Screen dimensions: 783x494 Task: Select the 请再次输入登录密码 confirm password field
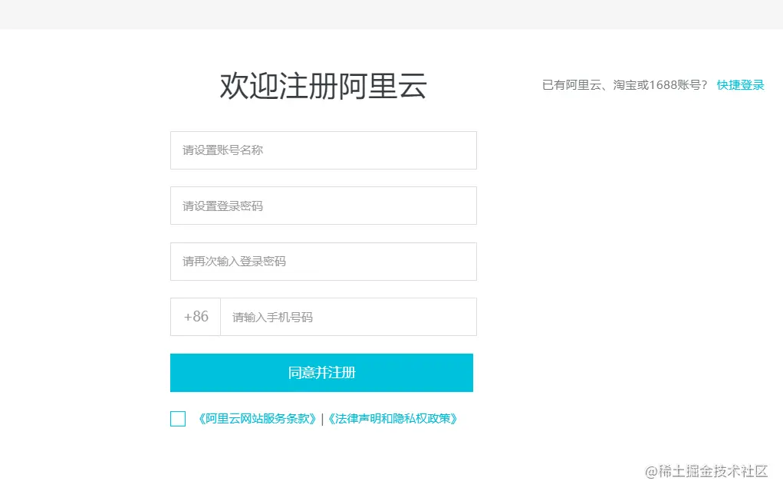point(323,262)
